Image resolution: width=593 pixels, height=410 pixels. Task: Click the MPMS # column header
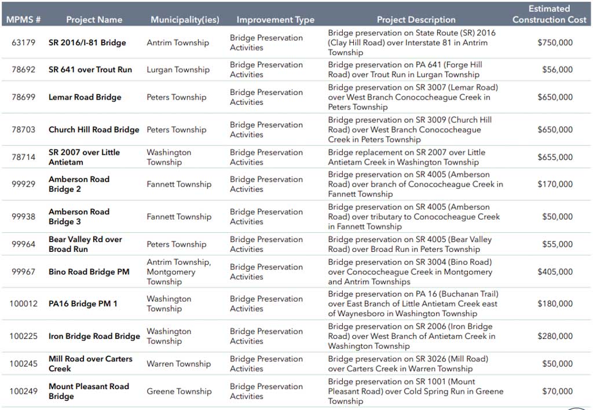23,20
